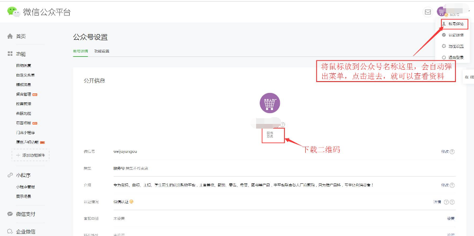The image size is (474, 236).
Task: Open 功能设置 from the account dropdown menu
Action: [455, 46]
